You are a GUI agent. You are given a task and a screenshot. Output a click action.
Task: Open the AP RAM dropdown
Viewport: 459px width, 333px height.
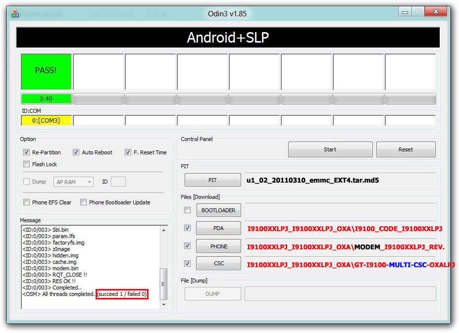(73, 182)
